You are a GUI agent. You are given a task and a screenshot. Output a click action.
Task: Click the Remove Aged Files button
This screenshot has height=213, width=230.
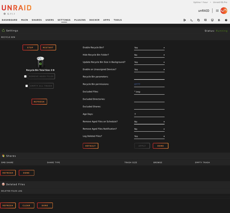click(41, 76)
